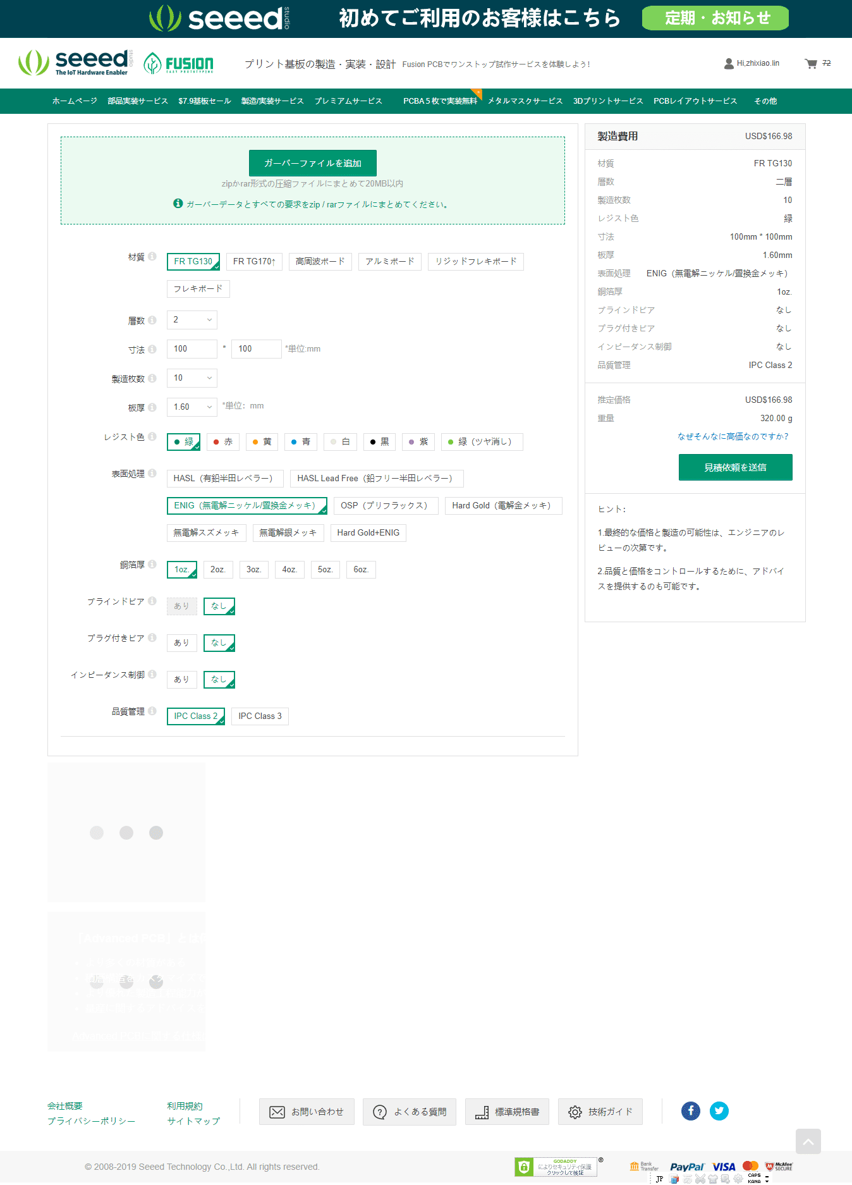The width and height of the screenshot is (852, 1185).
Task: Select Hard Gold+ENIG surface finish
Action: pos(368,533)
